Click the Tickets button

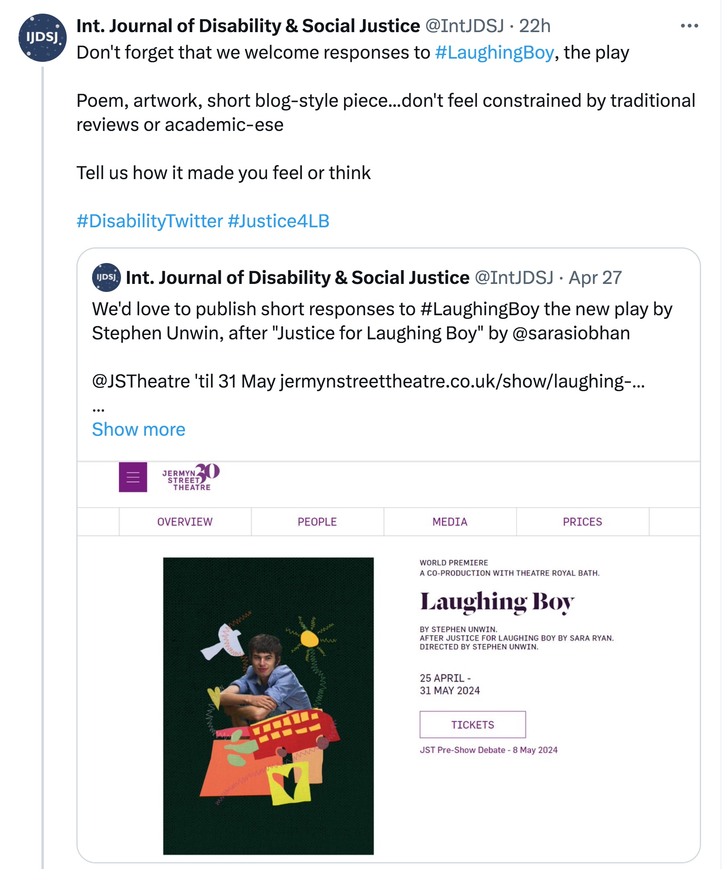472,724
